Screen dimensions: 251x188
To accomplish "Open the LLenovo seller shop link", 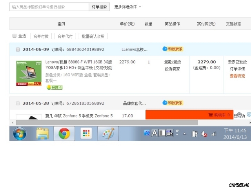I will tap(135, 49).
